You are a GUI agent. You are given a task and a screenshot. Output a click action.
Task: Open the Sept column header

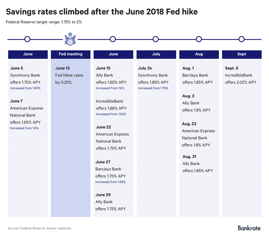point(241,54)
